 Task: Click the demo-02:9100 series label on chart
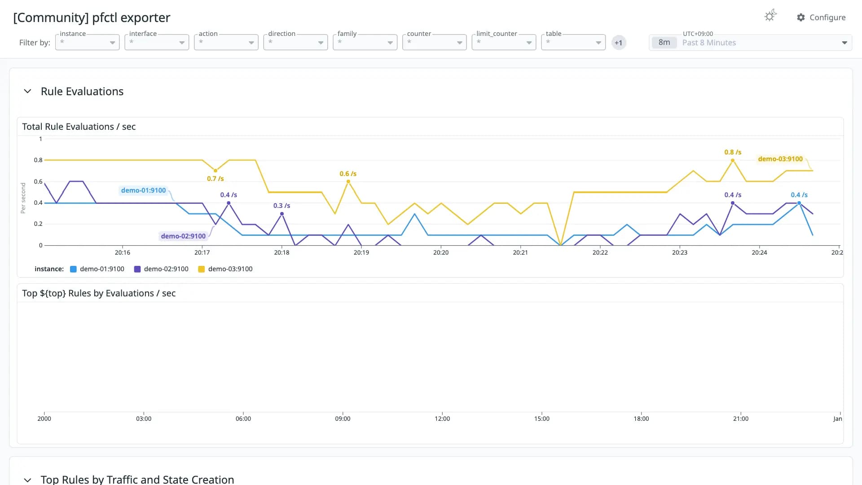coord(183,236)
